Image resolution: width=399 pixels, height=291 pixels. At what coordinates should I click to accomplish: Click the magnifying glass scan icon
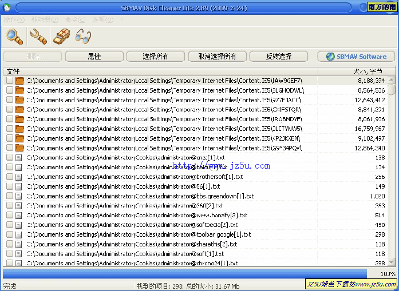tap(14, 37)
